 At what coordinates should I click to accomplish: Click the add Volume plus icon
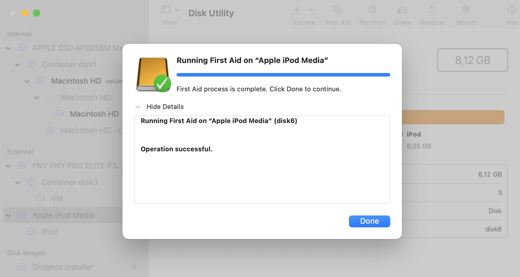coord(297,10)
